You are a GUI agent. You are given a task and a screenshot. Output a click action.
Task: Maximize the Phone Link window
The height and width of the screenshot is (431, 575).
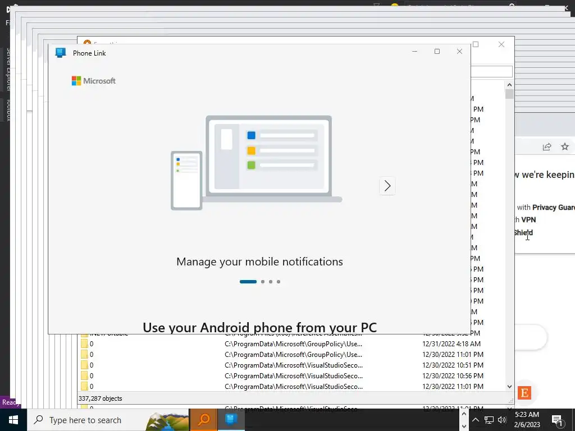[x=437, y=51]
